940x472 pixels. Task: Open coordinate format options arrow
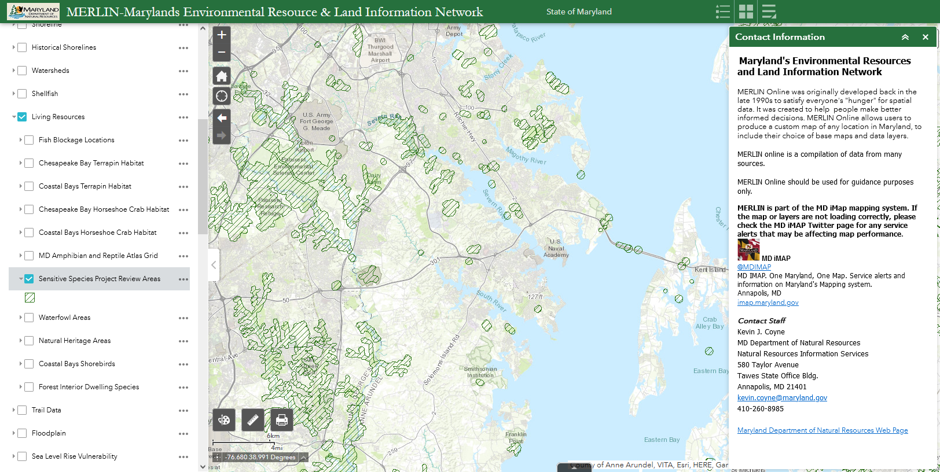[x=303, y=457]
